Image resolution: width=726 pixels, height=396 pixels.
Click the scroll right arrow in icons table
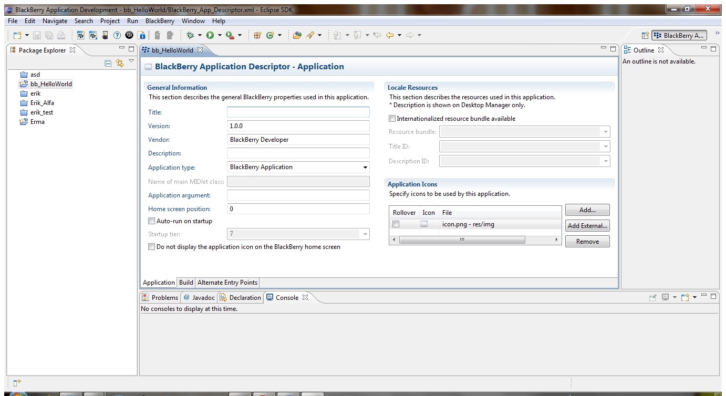coord(556,239)
